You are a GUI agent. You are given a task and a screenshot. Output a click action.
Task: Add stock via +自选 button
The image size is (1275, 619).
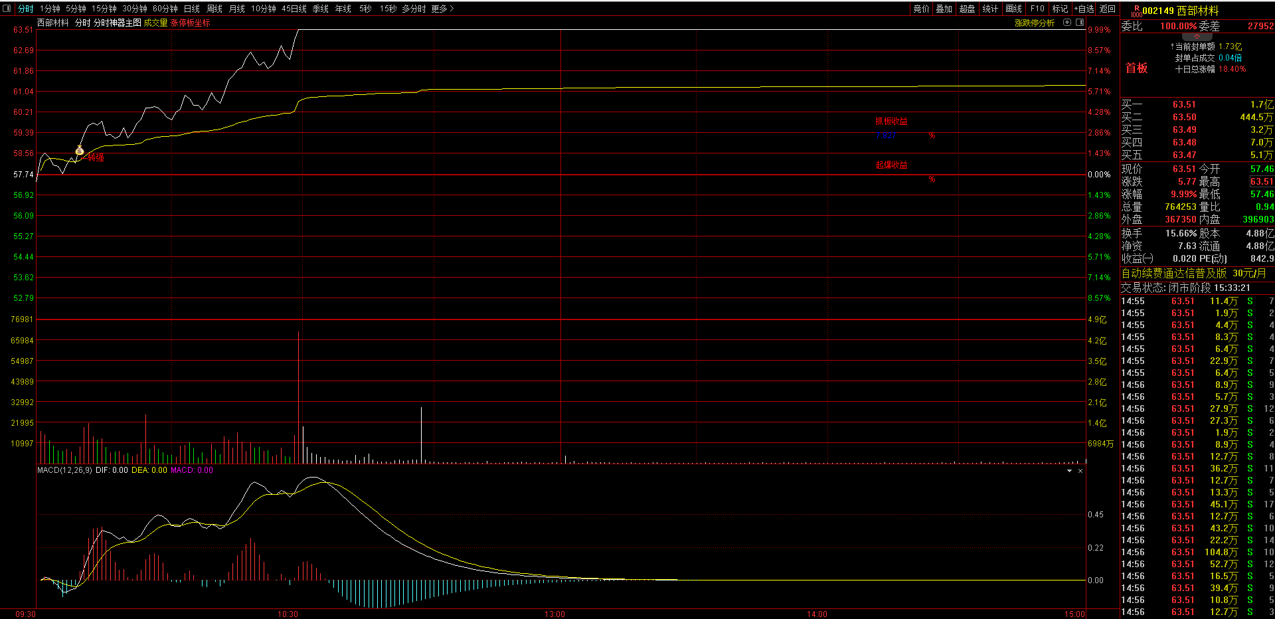coord(1084,9)
